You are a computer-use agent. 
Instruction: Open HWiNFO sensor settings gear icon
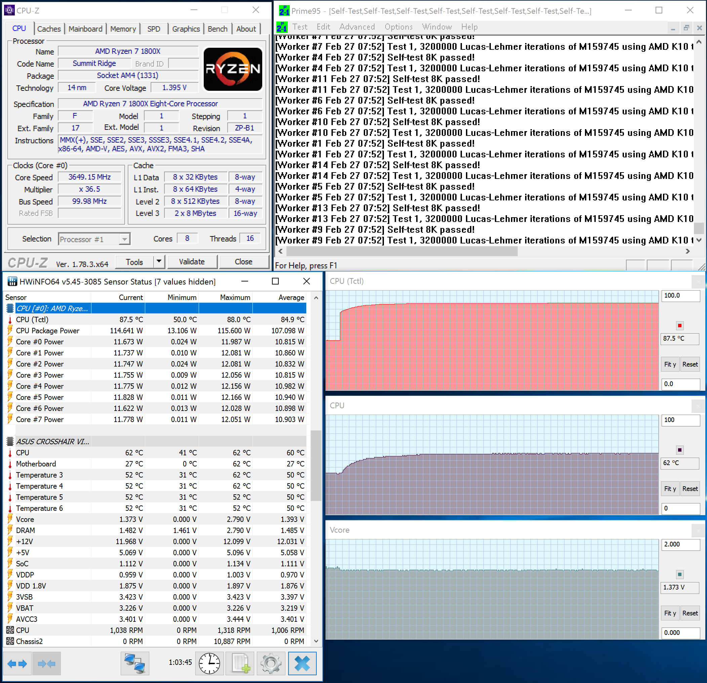pos(271,663)
